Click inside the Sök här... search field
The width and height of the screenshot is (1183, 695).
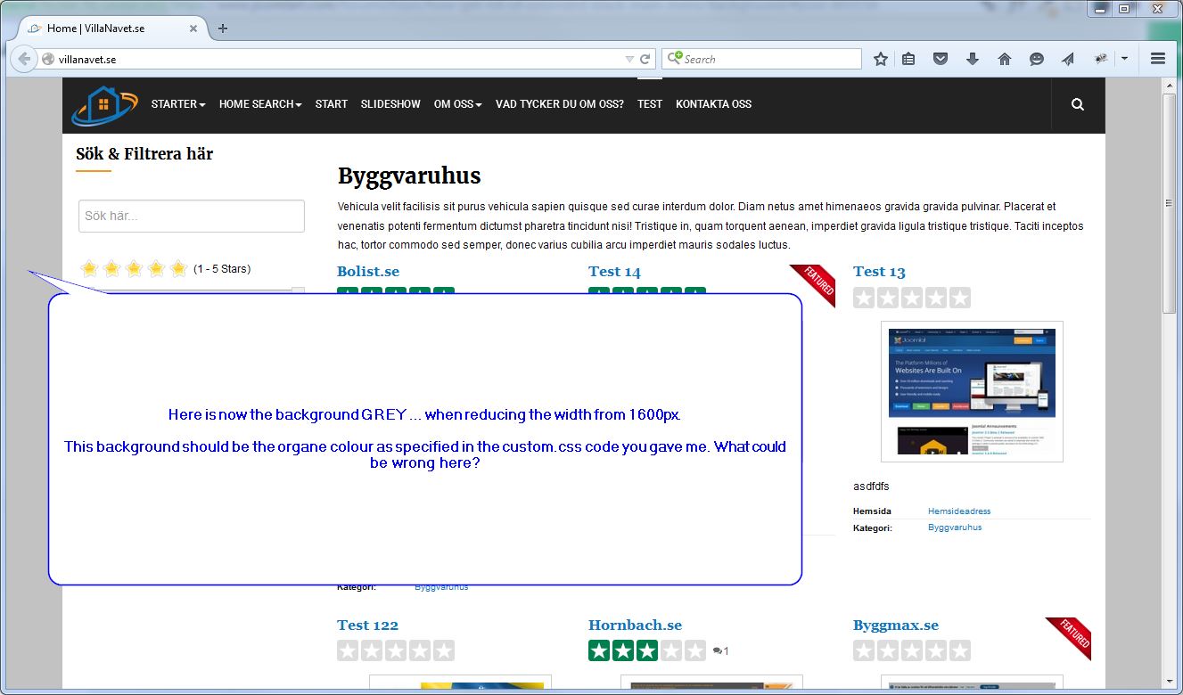(192, 216)
